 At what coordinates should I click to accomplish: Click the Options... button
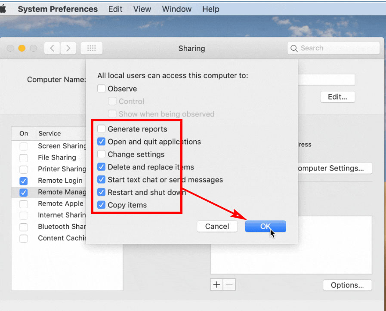[x=347, y=285]
